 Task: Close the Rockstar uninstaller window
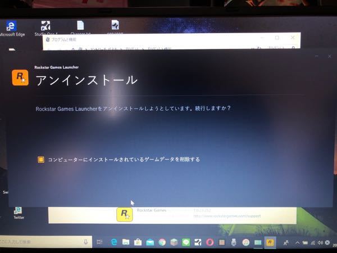[330, 56]
